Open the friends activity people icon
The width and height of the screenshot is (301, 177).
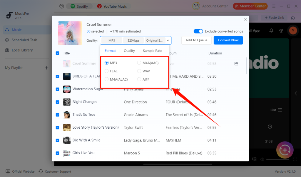281,30
